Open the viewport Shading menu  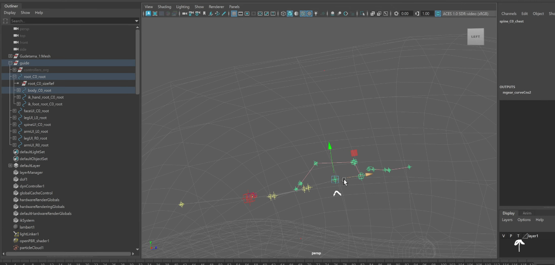click(x=164, y=7)
